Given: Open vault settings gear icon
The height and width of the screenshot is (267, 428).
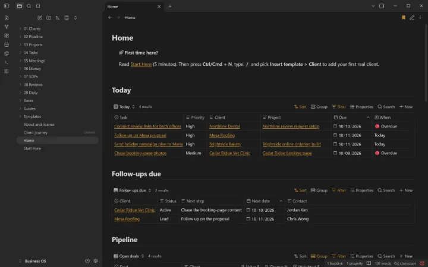Looking at the screenshot, I should (96, 261).
